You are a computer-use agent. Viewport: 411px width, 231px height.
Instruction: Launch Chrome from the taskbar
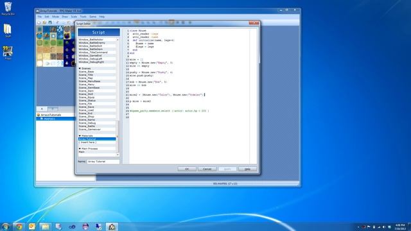(x=19, y=227)
